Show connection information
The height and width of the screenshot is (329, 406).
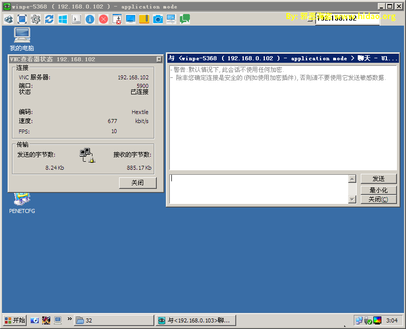pyautogui.click(x=90, y=19)
